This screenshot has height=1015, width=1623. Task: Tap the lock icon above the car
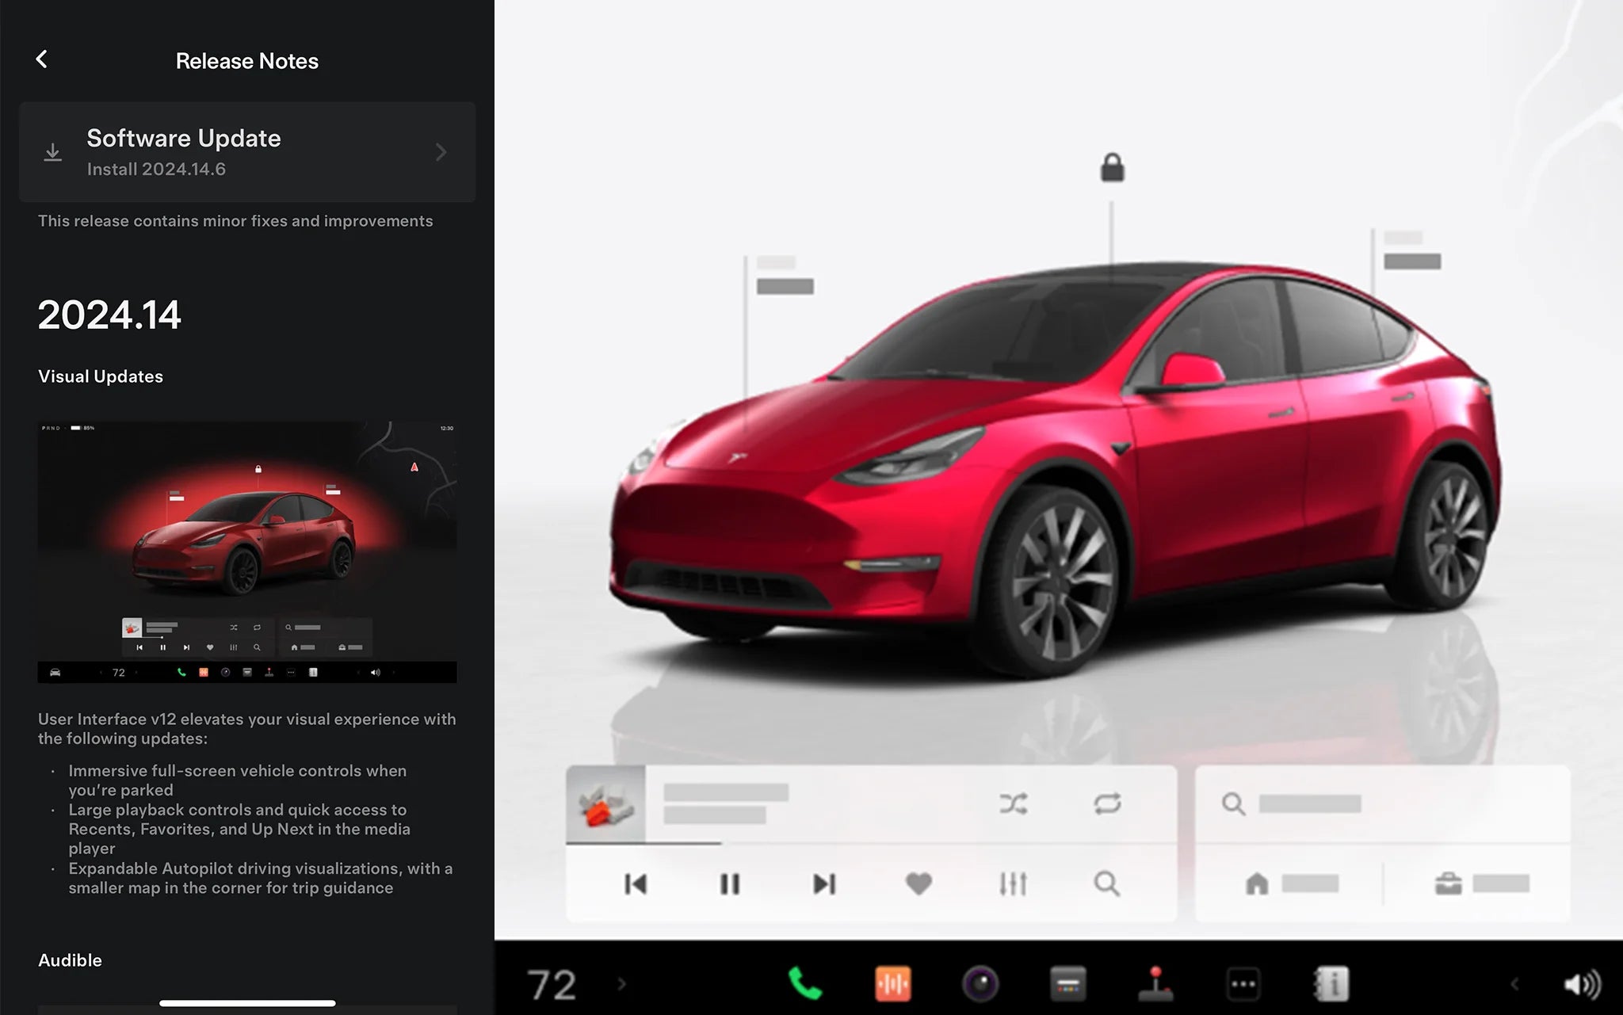point(1112,167)
